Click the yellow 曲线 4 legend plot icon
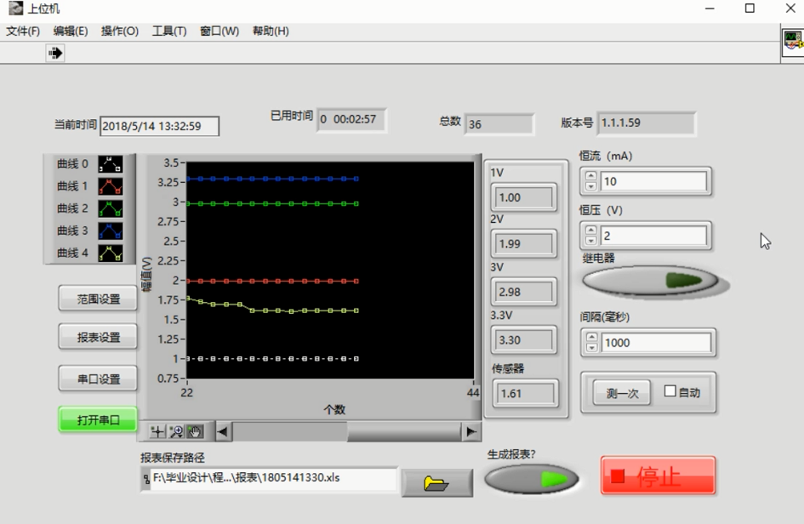The image size is (804, 524). [x=111, y=253]
